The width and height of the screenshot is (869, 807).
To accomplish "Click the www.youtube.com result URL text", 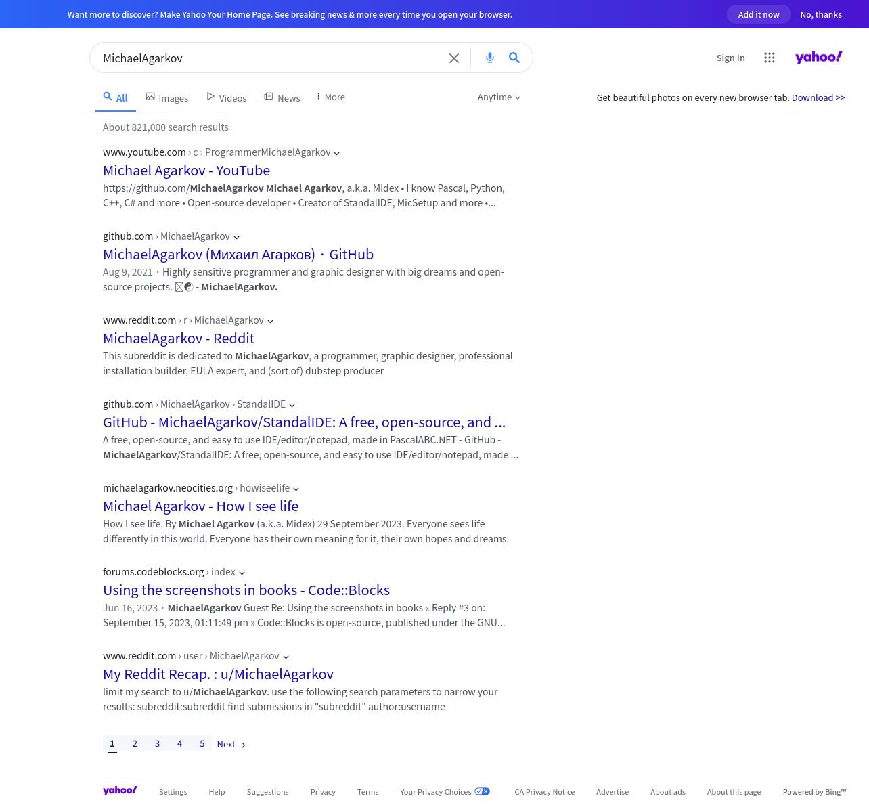I will click(x=144, y=152).
